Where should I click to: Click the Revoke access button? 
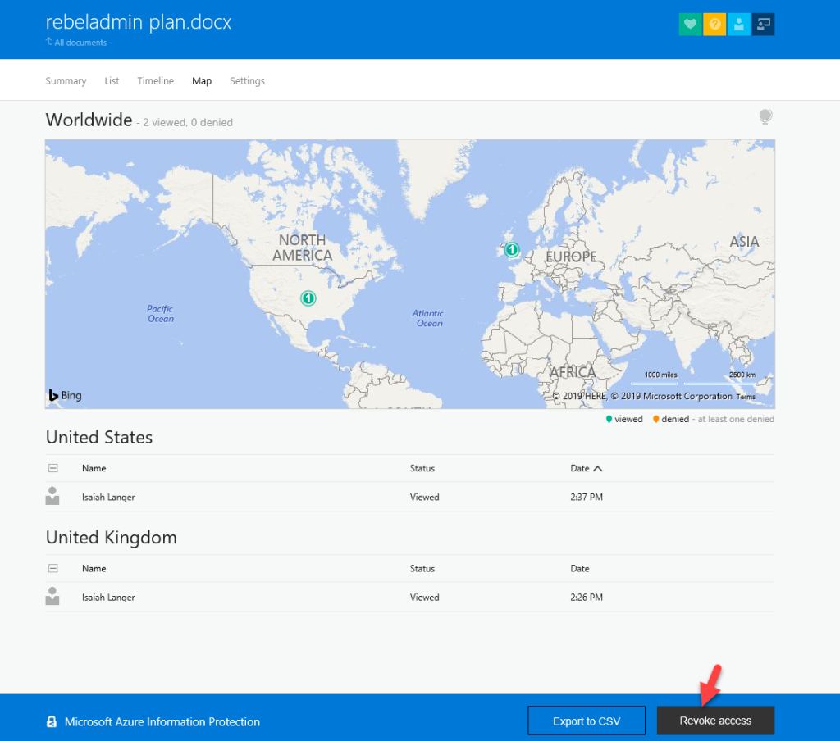715,721
